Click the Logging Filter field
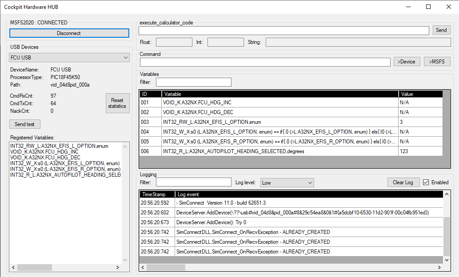Image resolution: width=459 pixels, height=277 pixels. point(193,182)
